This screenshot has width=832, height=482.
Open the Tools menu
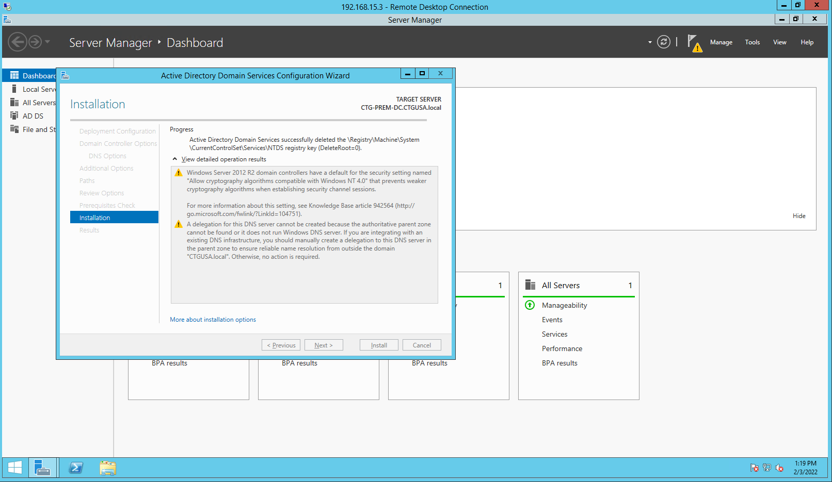point(752,42)
